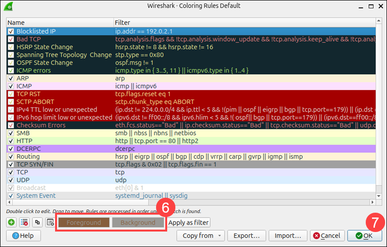387x247 pixels.
Task: Click the Import... button
Action: [288, 235]
